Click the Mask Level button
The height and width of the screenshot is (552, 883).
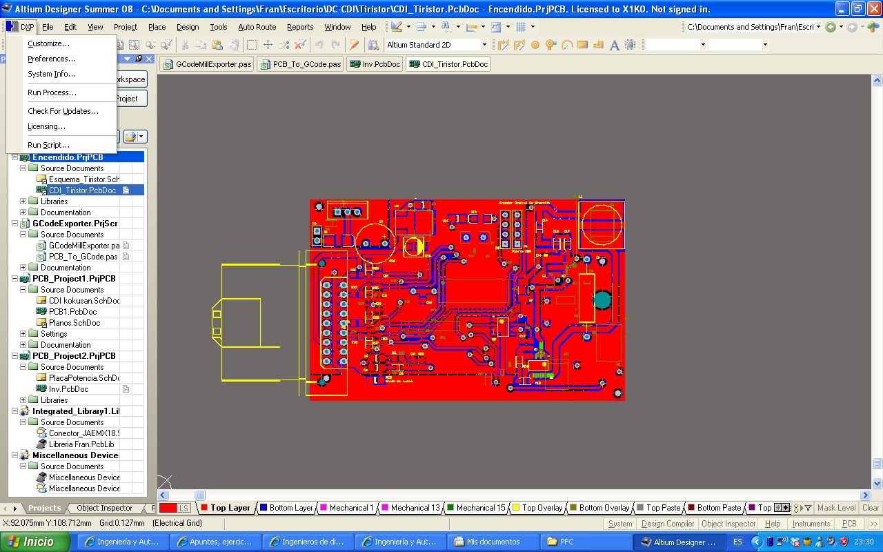(x=837, y=508)
